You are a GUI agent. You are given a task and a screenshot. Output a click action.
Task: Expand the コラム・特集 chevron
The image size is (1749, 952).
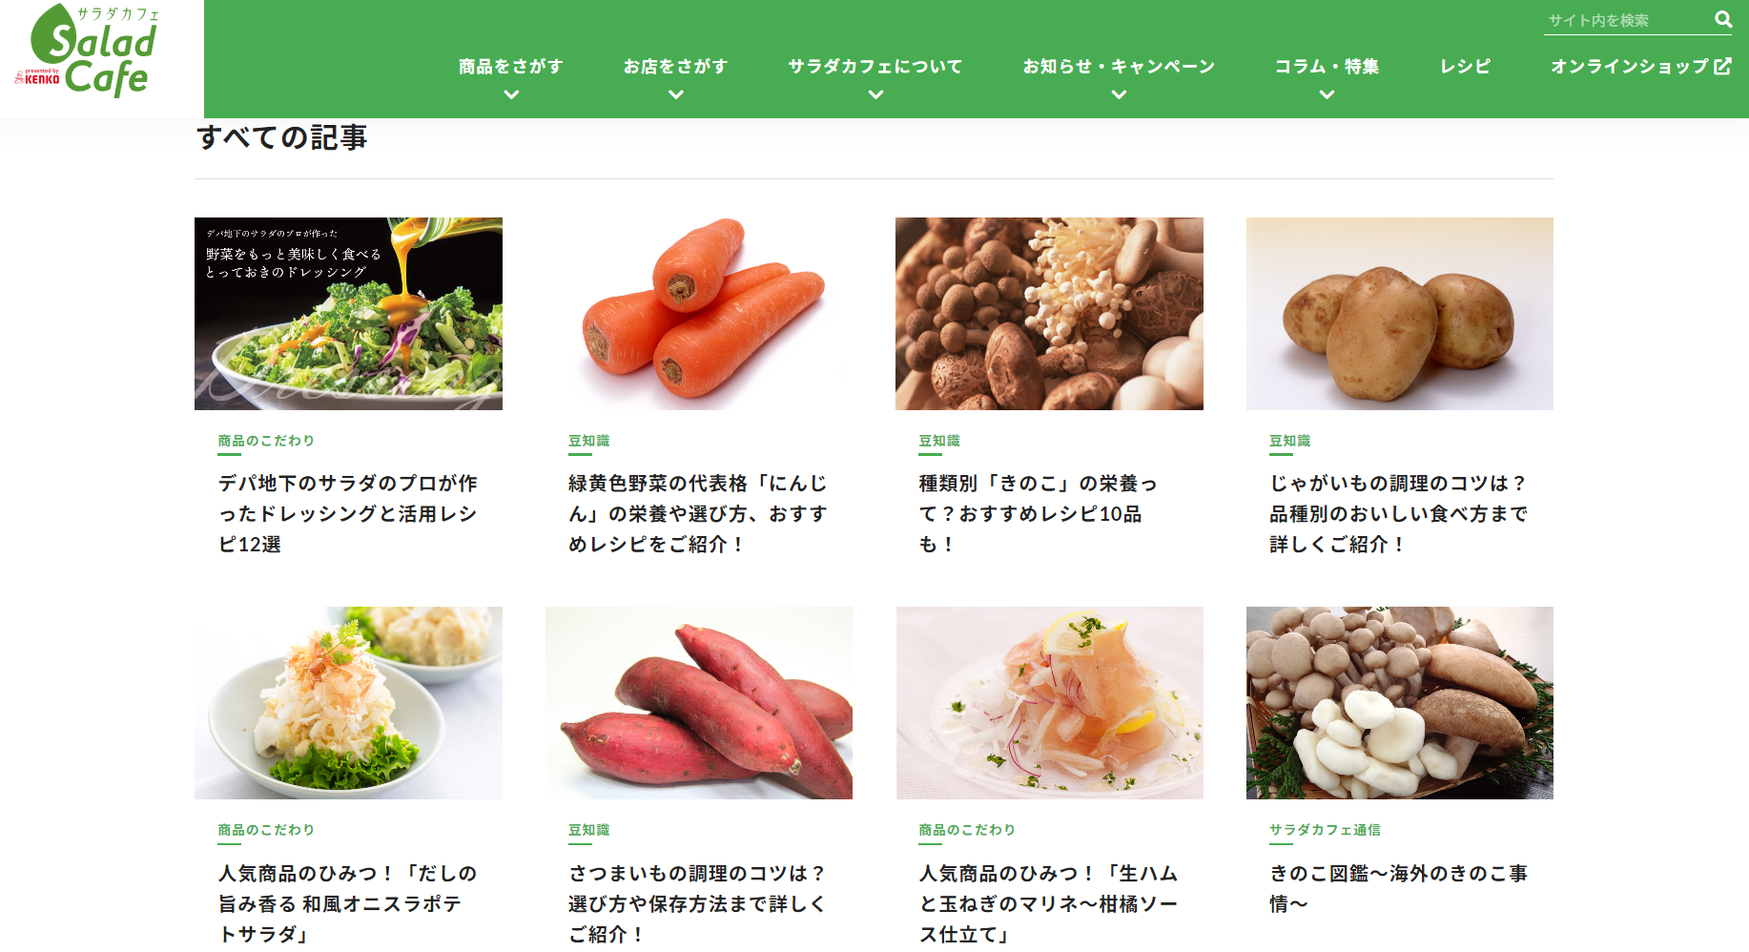pyautogui.click(x=1327, y=94)
